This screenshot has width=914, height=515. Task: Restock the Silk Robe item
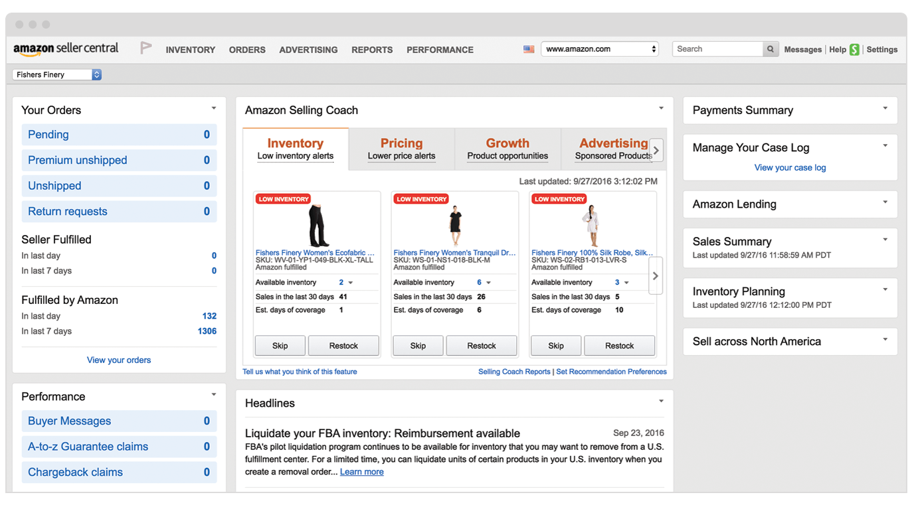[x=620, y=346]
